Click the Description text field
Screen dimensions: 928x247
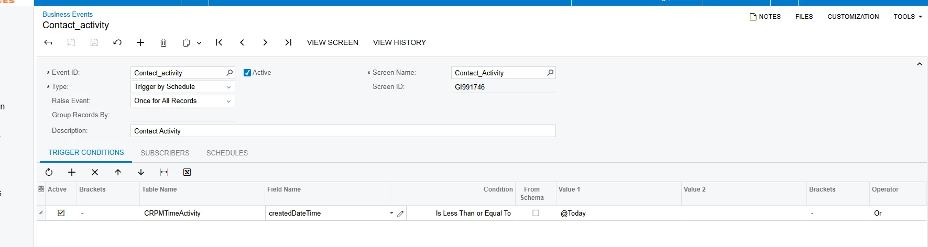tap(343, 131)
